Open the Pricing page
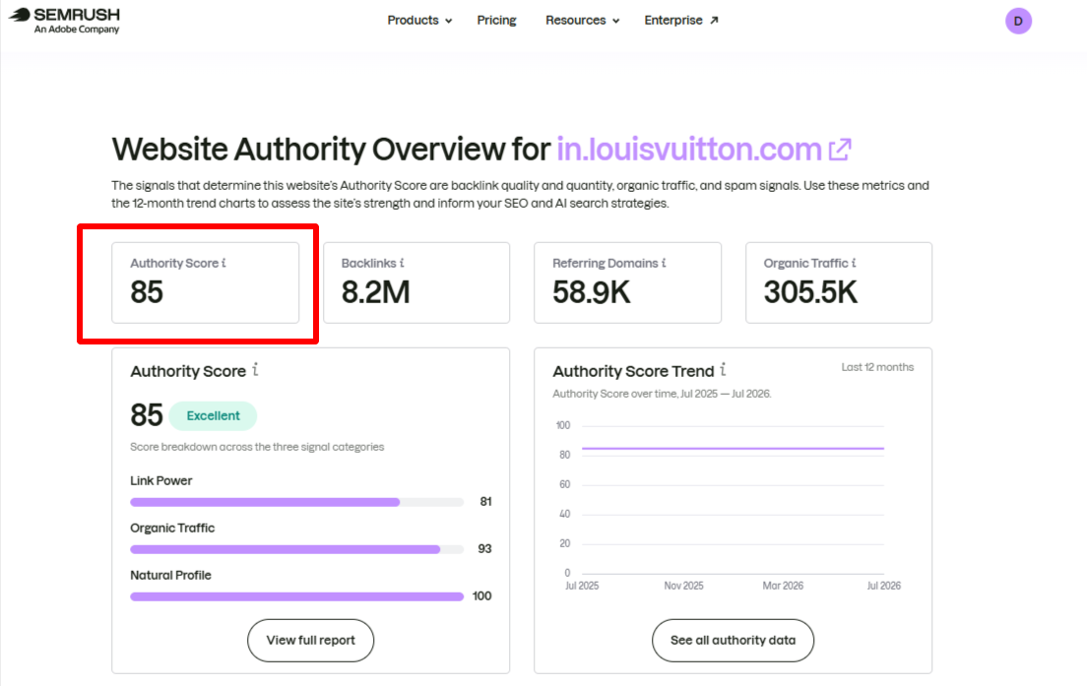 coord(496,20)
